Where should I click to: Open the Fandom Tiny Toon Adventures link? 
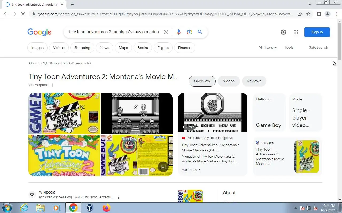[287, 157]
